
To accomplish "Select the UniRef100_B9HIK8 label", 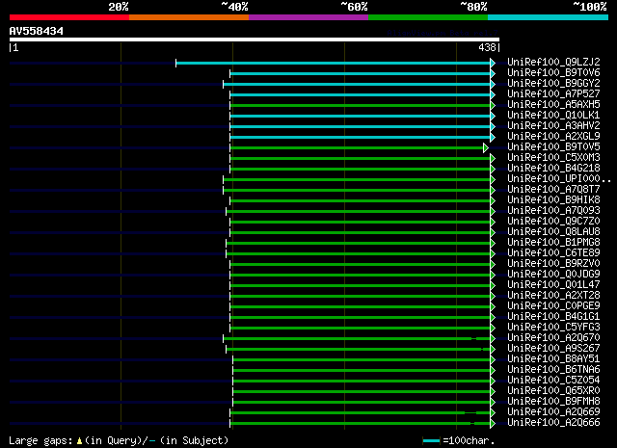I will pyautogui.click(x=553, y=199).
